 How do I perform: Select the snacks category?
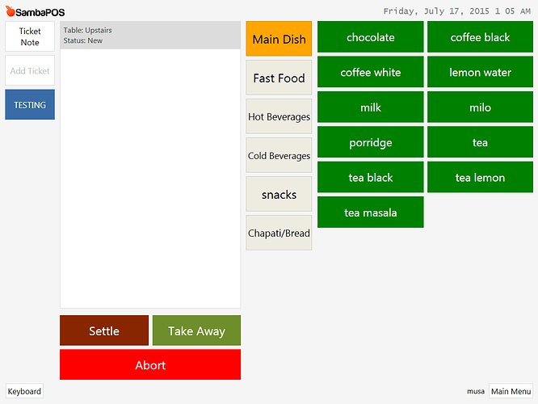point(279,194)
